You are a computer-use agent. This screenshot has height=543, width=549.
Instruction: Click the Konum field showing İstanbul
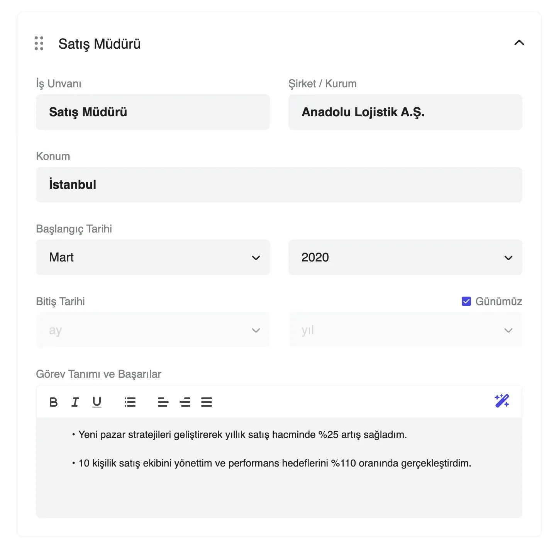point(279,185)
